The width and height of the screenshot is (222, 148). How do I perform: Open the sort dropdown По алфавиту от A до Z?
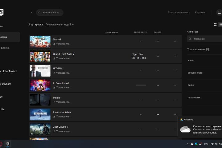60,24
